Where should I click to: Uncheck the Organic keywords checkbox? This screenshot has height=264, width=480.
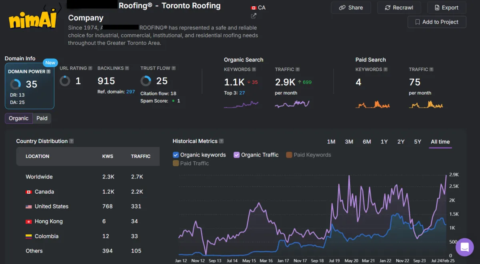tap(176, 155)
